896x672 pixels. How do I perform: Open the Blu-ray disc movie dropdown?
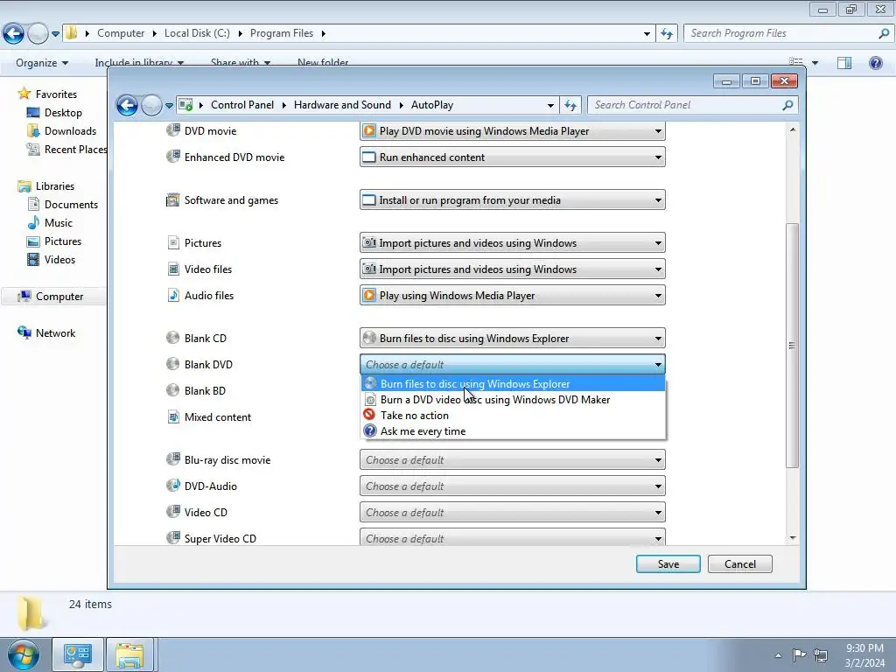(x=512, y=460)
